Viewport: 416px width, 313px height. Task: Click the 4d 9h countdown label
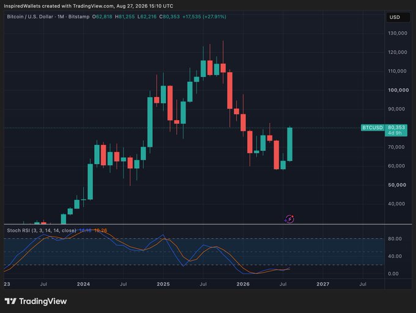pyautogui.click(x=395, y=133)
